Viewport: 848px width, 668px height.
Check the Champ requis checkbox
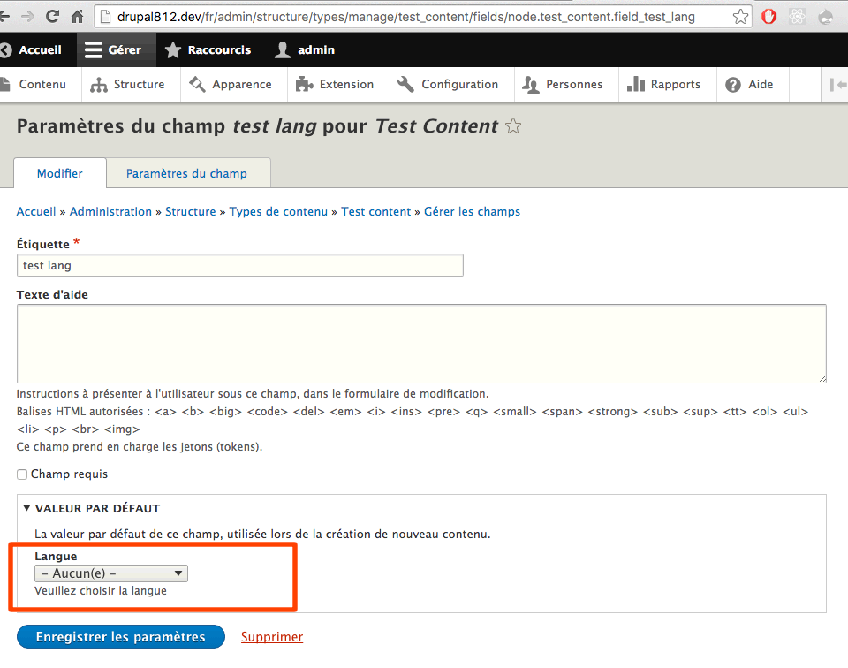(x=22, y=474)
